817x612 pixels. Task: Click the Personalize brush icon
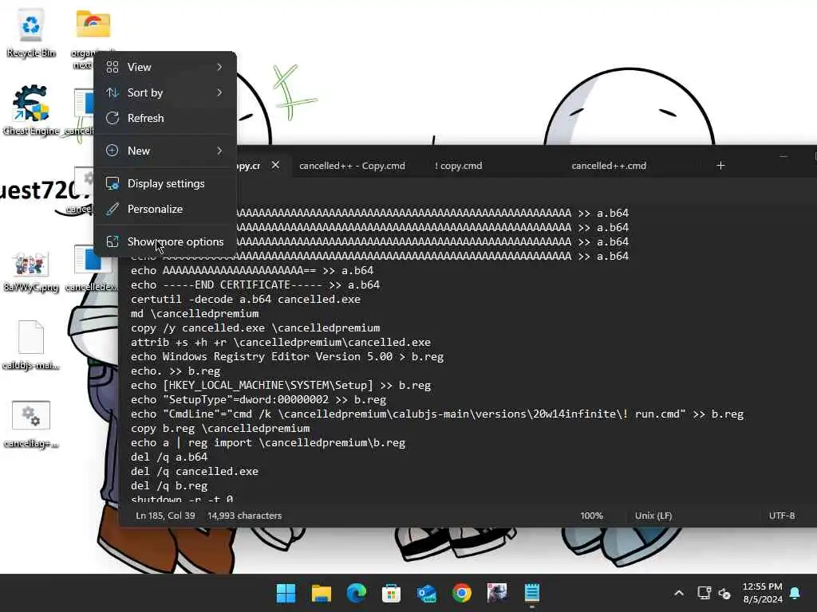[112, 210]
